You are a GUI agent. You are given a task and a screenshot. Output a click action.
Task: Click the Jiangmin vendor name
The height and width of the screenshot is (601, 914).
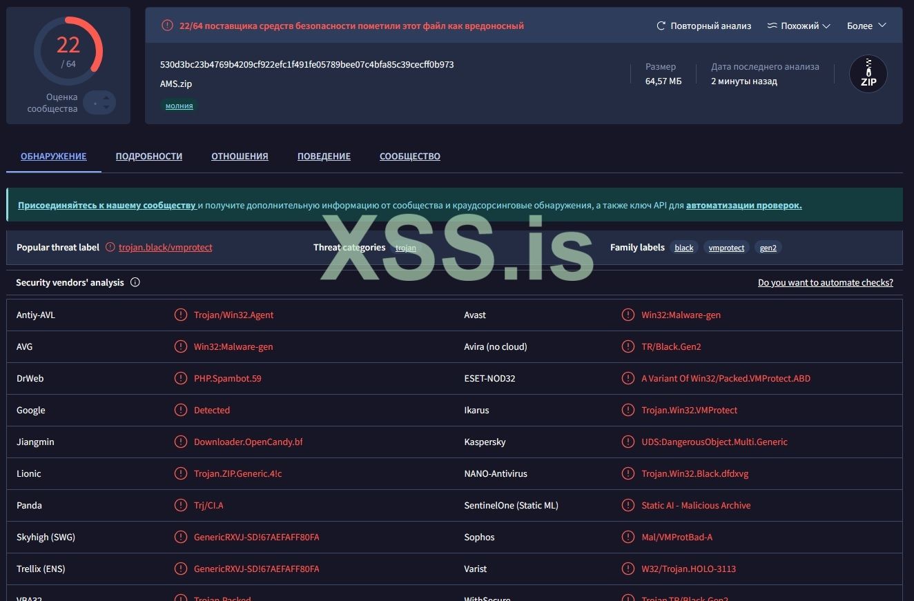click(35, 442)
